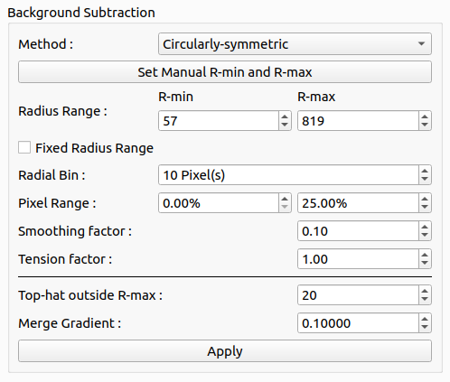Click Set Manual R-min and R-max button

tap(225, 72)
